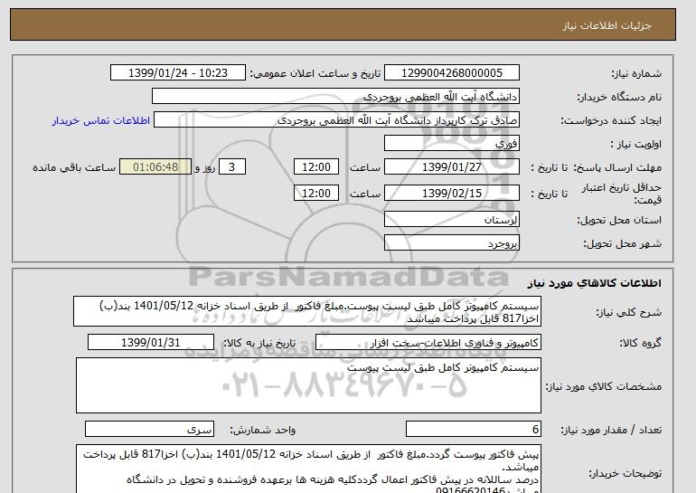
Task: Click the buyer organization name field دانشگاه آیت الله العظمی بروجردی
Action: (335, 97)
